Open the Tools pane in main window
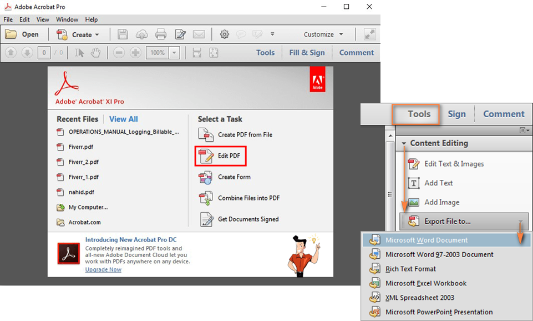The width and height of the screenshot is (533, 321). pos(266,53)
